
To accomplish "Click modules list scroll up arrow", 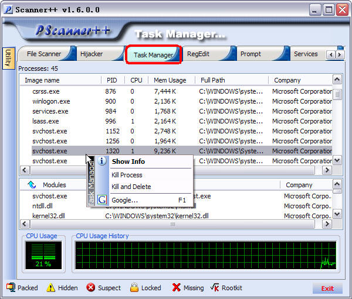I will [337, 184].
